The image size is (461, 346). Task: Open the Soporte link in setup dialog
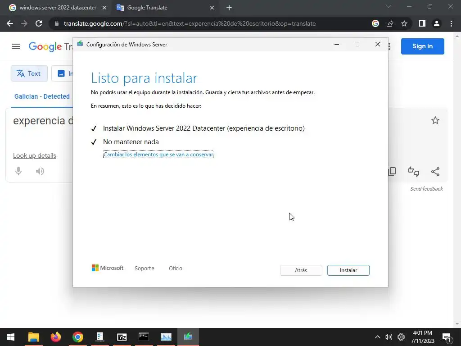(145, 269)
